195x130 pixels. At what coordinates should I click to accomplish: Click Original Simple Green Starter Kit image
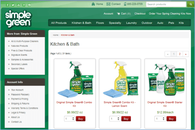tap(166, 80)
